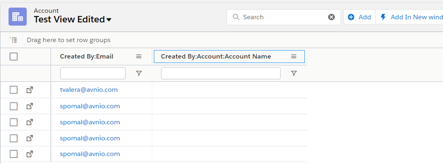Select the second row checkbox
The height and width of the screenshot is (164, 443).
click(14, 106)
